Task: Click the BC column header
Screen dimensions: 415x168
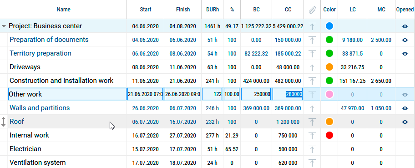Action: [256, 10]
